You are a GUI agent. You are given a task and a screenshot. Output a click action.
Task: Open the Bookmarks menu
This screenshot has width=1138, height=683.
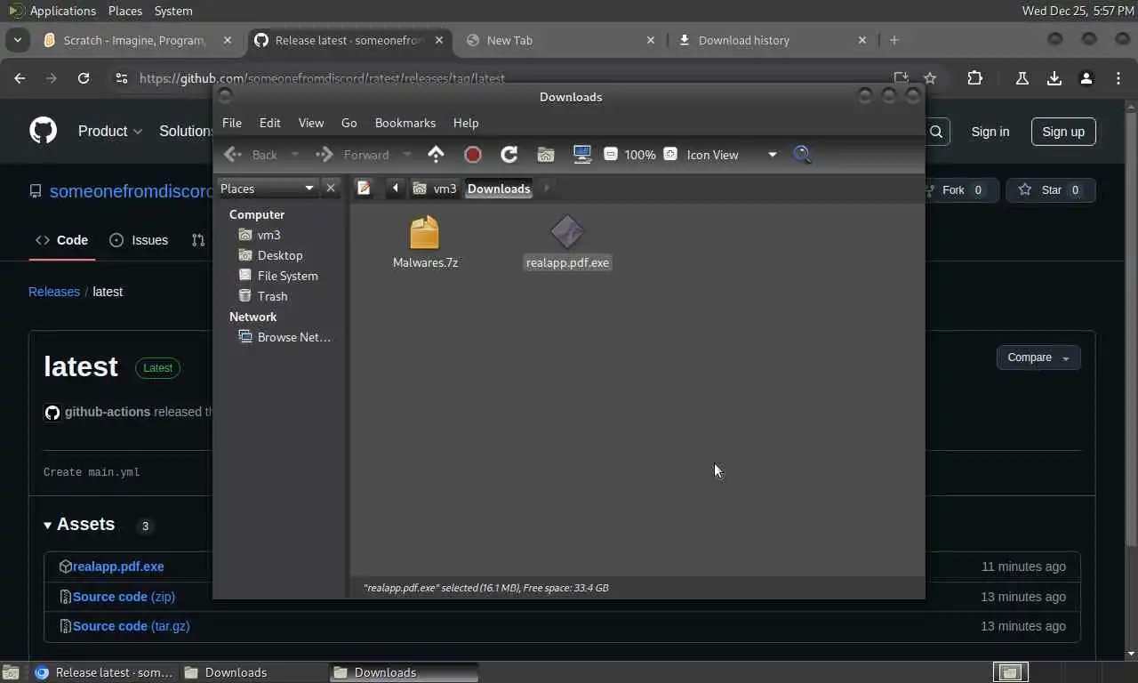[x=405, y=123]
